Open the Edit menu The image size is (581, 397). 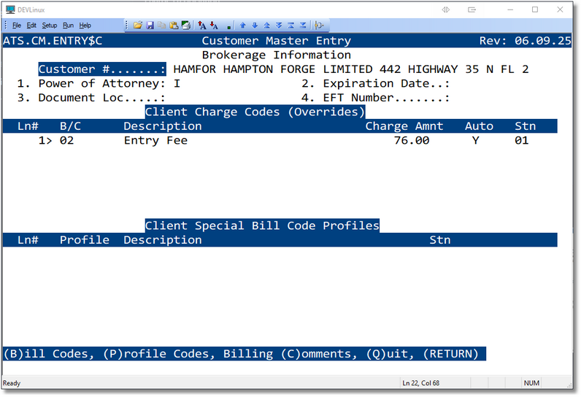[x=31, y=26]
